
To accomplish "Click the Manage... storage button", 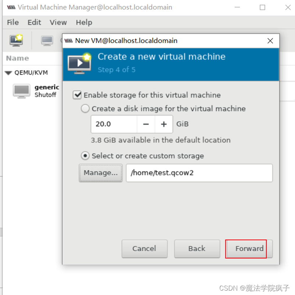I will [x=101, y=173].
